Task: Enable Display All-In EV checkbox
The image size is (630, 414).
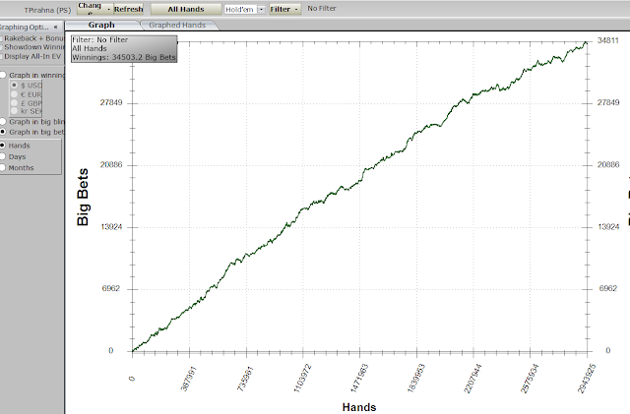Action: coord(1,57)
